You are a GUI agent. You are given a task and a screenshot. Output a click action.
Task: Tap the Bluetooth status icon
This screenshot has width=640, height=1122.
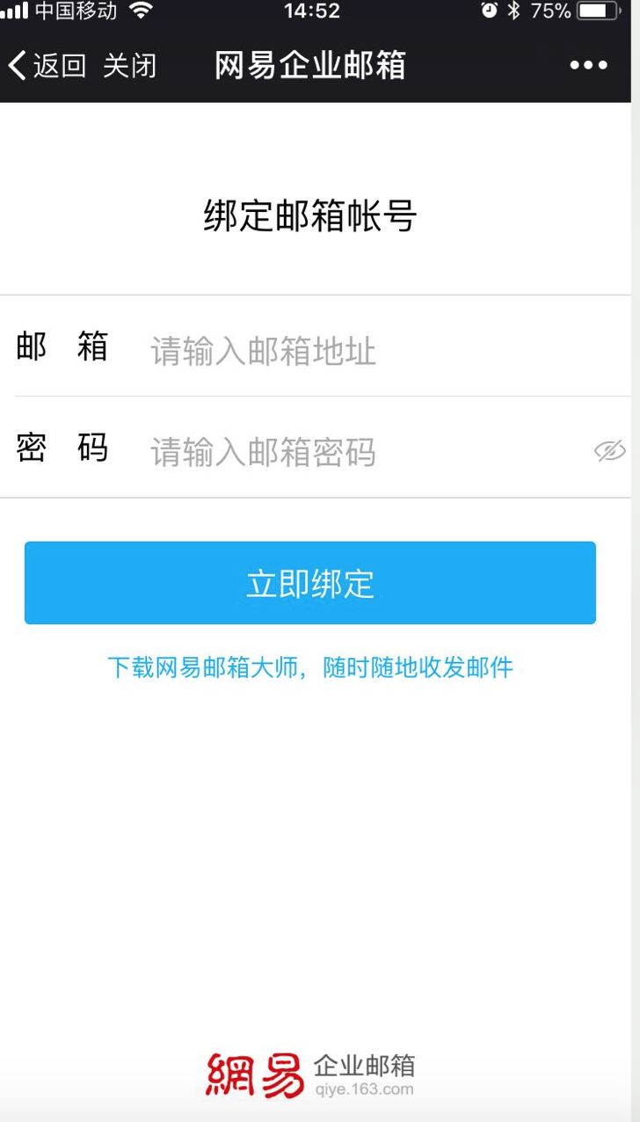[x=514, y=11]
